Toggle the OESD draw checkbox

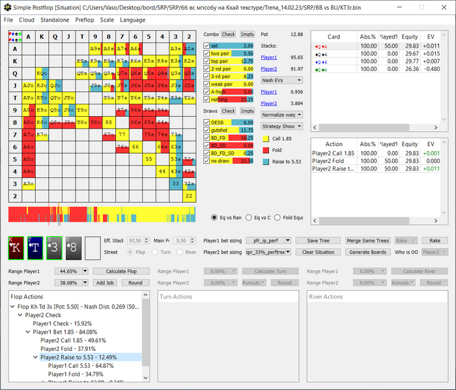(x=207, y=123)
